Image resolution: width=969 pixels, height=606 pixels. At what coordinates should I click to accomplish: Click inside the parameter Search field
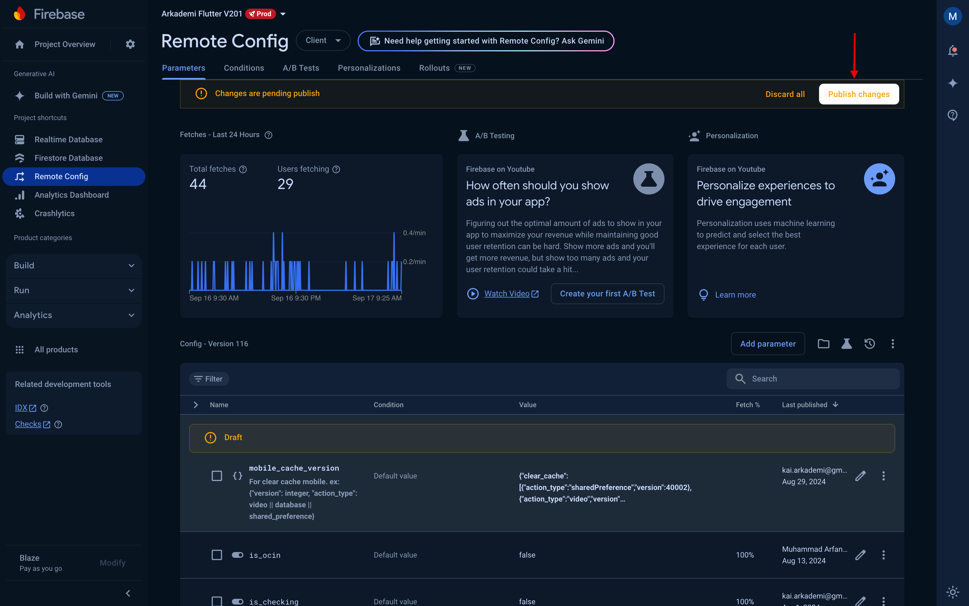point(813,378)
